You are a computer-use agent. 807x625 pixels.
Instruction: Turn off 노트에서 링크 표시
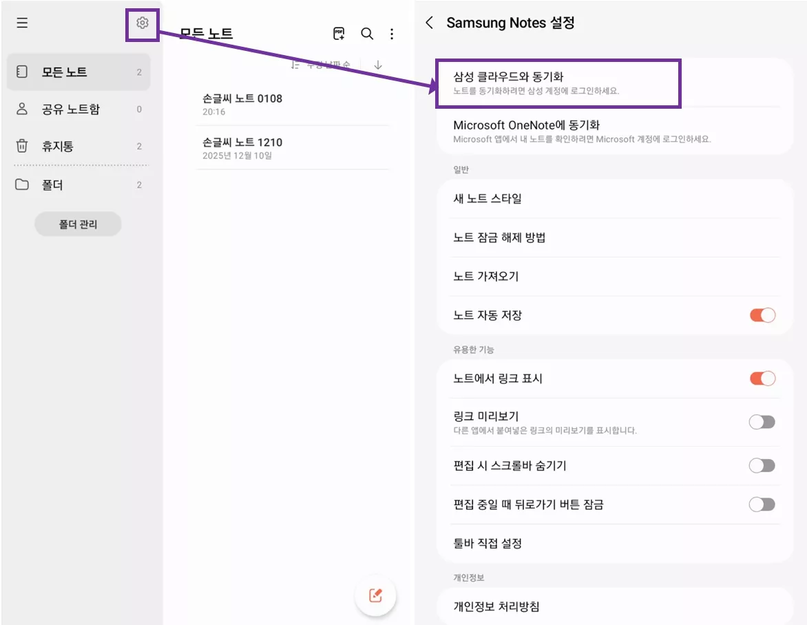[x=762, y=378]
